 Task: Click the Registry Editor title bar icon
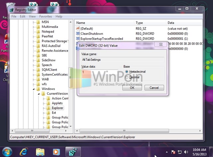coord(12,10)
